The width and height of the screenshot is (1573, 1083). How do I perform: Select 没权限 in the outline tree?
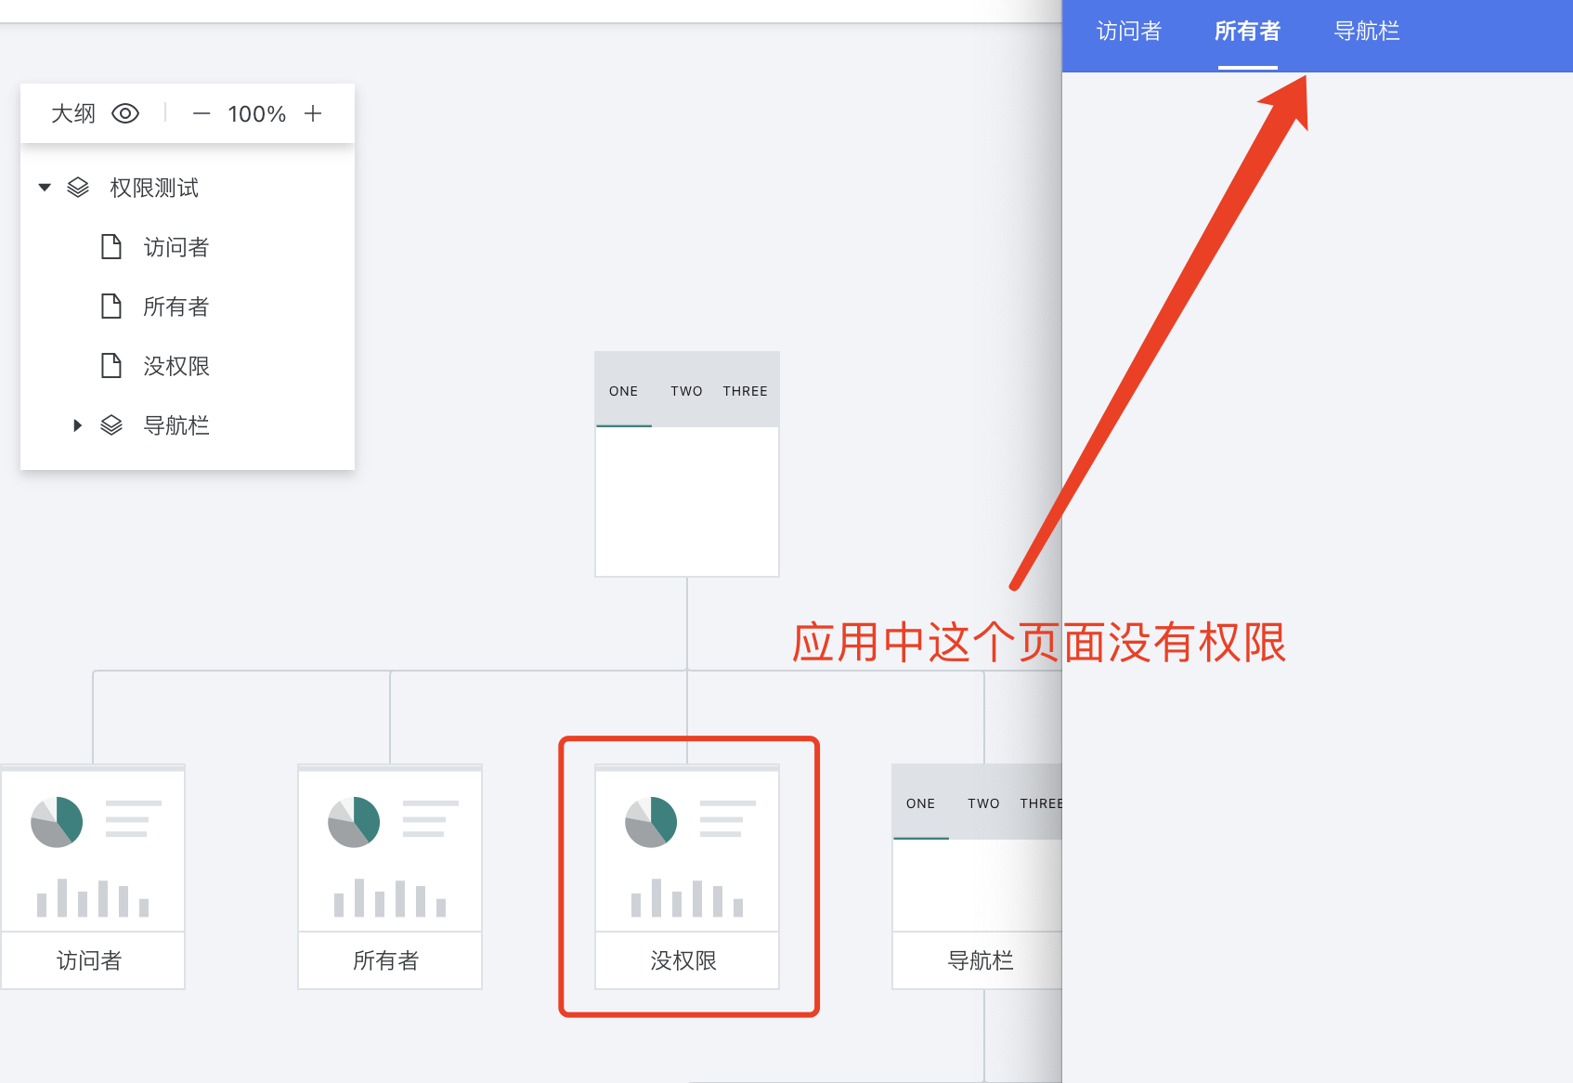[x=176, y=366]
